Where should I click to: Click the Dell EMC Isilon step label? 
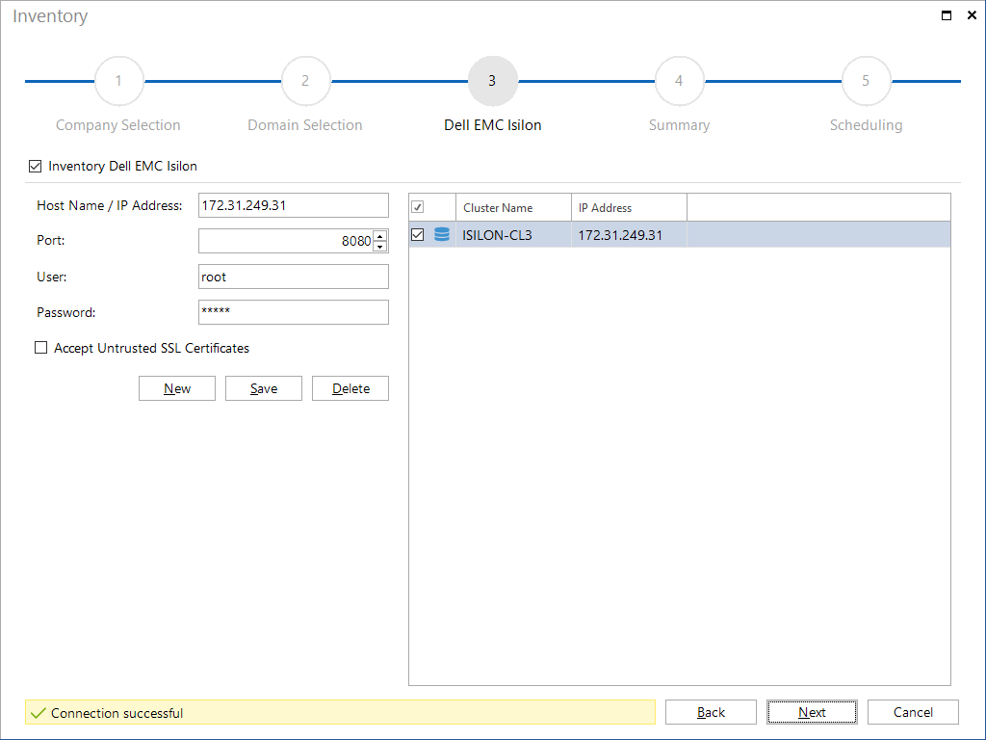point(492,125)
